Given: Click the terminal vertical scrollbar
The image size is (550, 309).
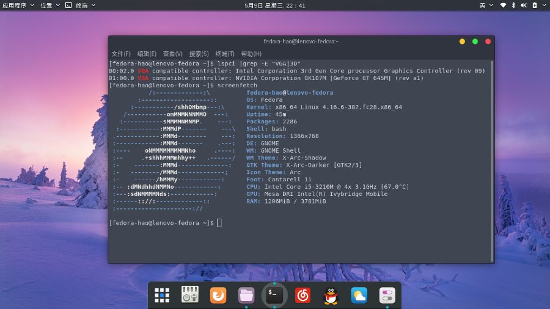Looking at the screenshot, I should point(492,161).
